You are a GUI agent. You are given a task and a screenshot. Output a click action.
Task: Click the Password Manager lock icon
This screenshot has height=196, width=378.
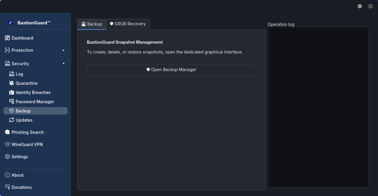click(11, 102)
